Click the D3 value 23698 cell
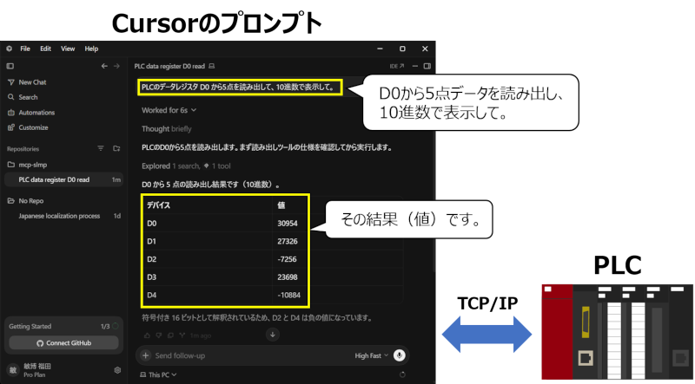Screen dimensions: 695x384 288,277
